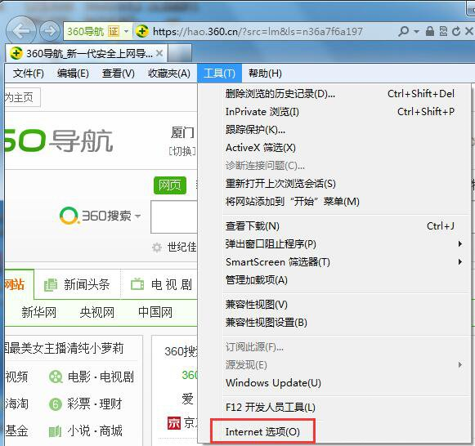The image size is (475, 446).
Task: Expand 弹出窗口阻止程序 submenu
Action: pos(459,244)
